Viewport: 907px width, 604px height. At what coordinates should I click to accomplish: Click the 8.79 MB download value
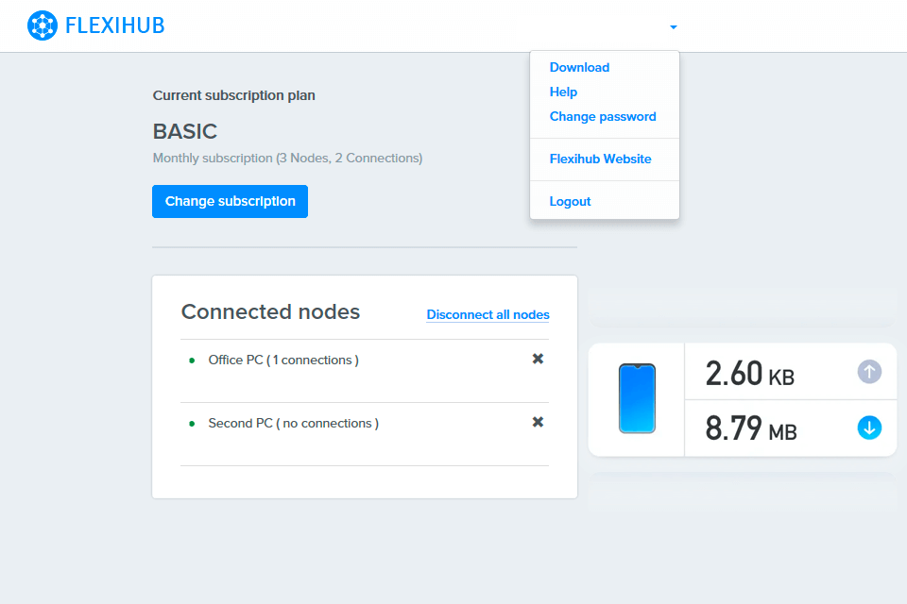click(751, 428)
